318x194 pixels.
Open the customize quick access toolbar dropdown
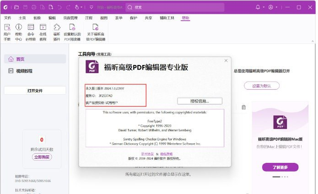click(92, 7)
